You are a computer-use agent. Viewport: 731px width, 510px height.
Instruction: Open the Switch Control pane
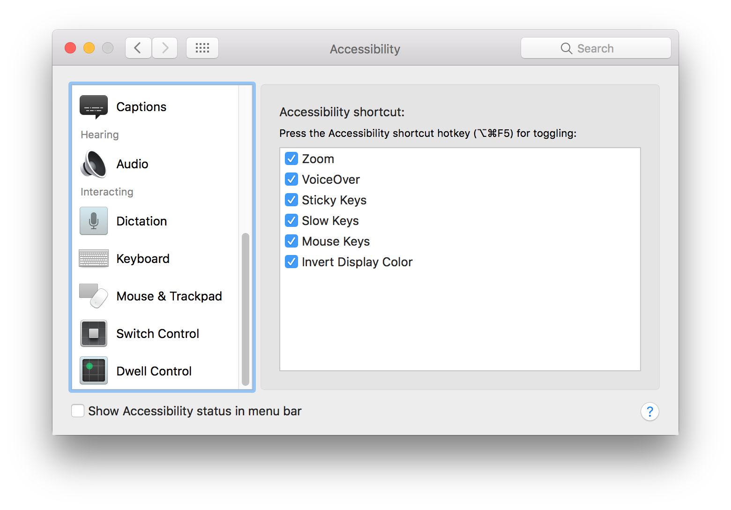[x=157, y=333]
